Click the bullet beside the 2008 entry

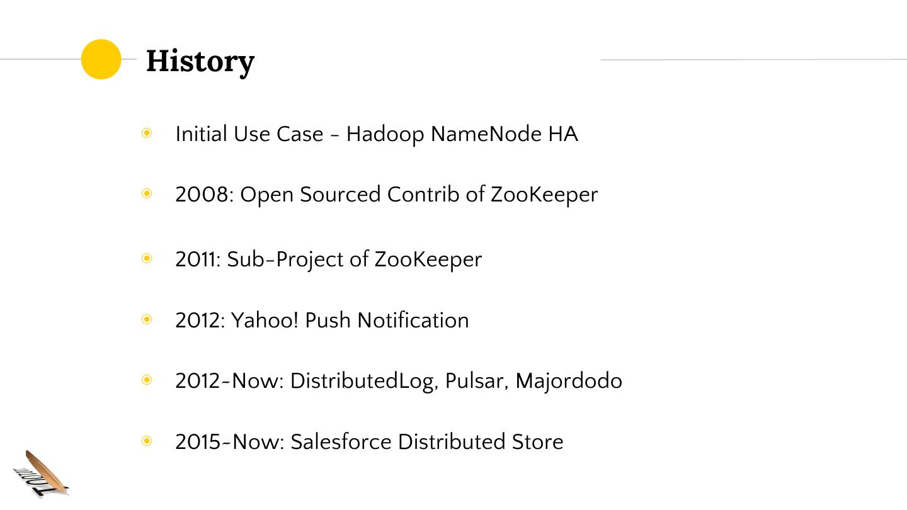point(147,194)
